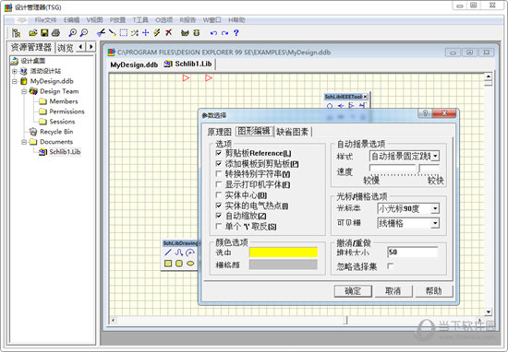This screenshot has width=508, height=352.
Task: Open a document with the folder icon
Action: (33, 32)
